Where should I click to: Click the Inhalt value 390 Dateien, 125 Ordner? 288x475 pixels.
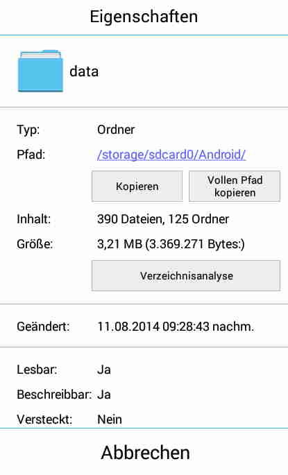[163, 219]
